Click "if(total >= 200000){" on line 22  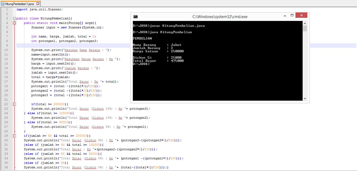pyautogui.click(x=50, y=104)
